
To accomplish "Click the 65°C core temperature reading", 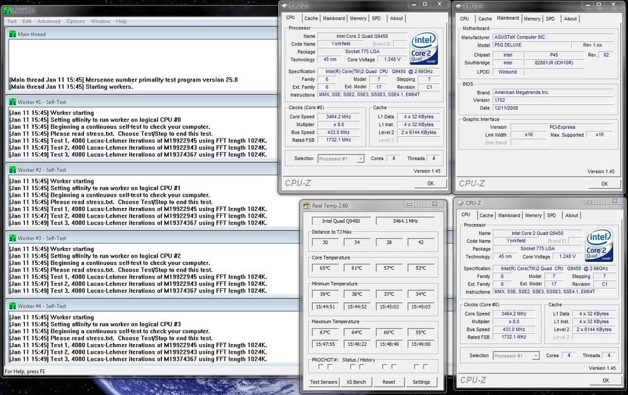I will [x=325, y=269].
